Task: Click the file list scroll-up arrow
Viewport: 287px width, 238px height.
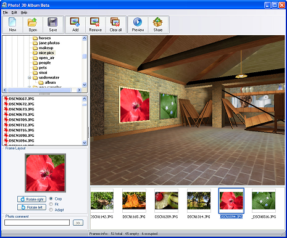Action: point(85,99)
